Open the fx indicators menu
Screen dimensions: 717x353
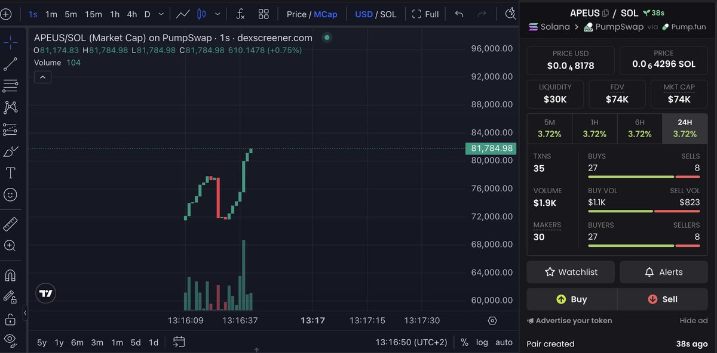pos(240,14)
